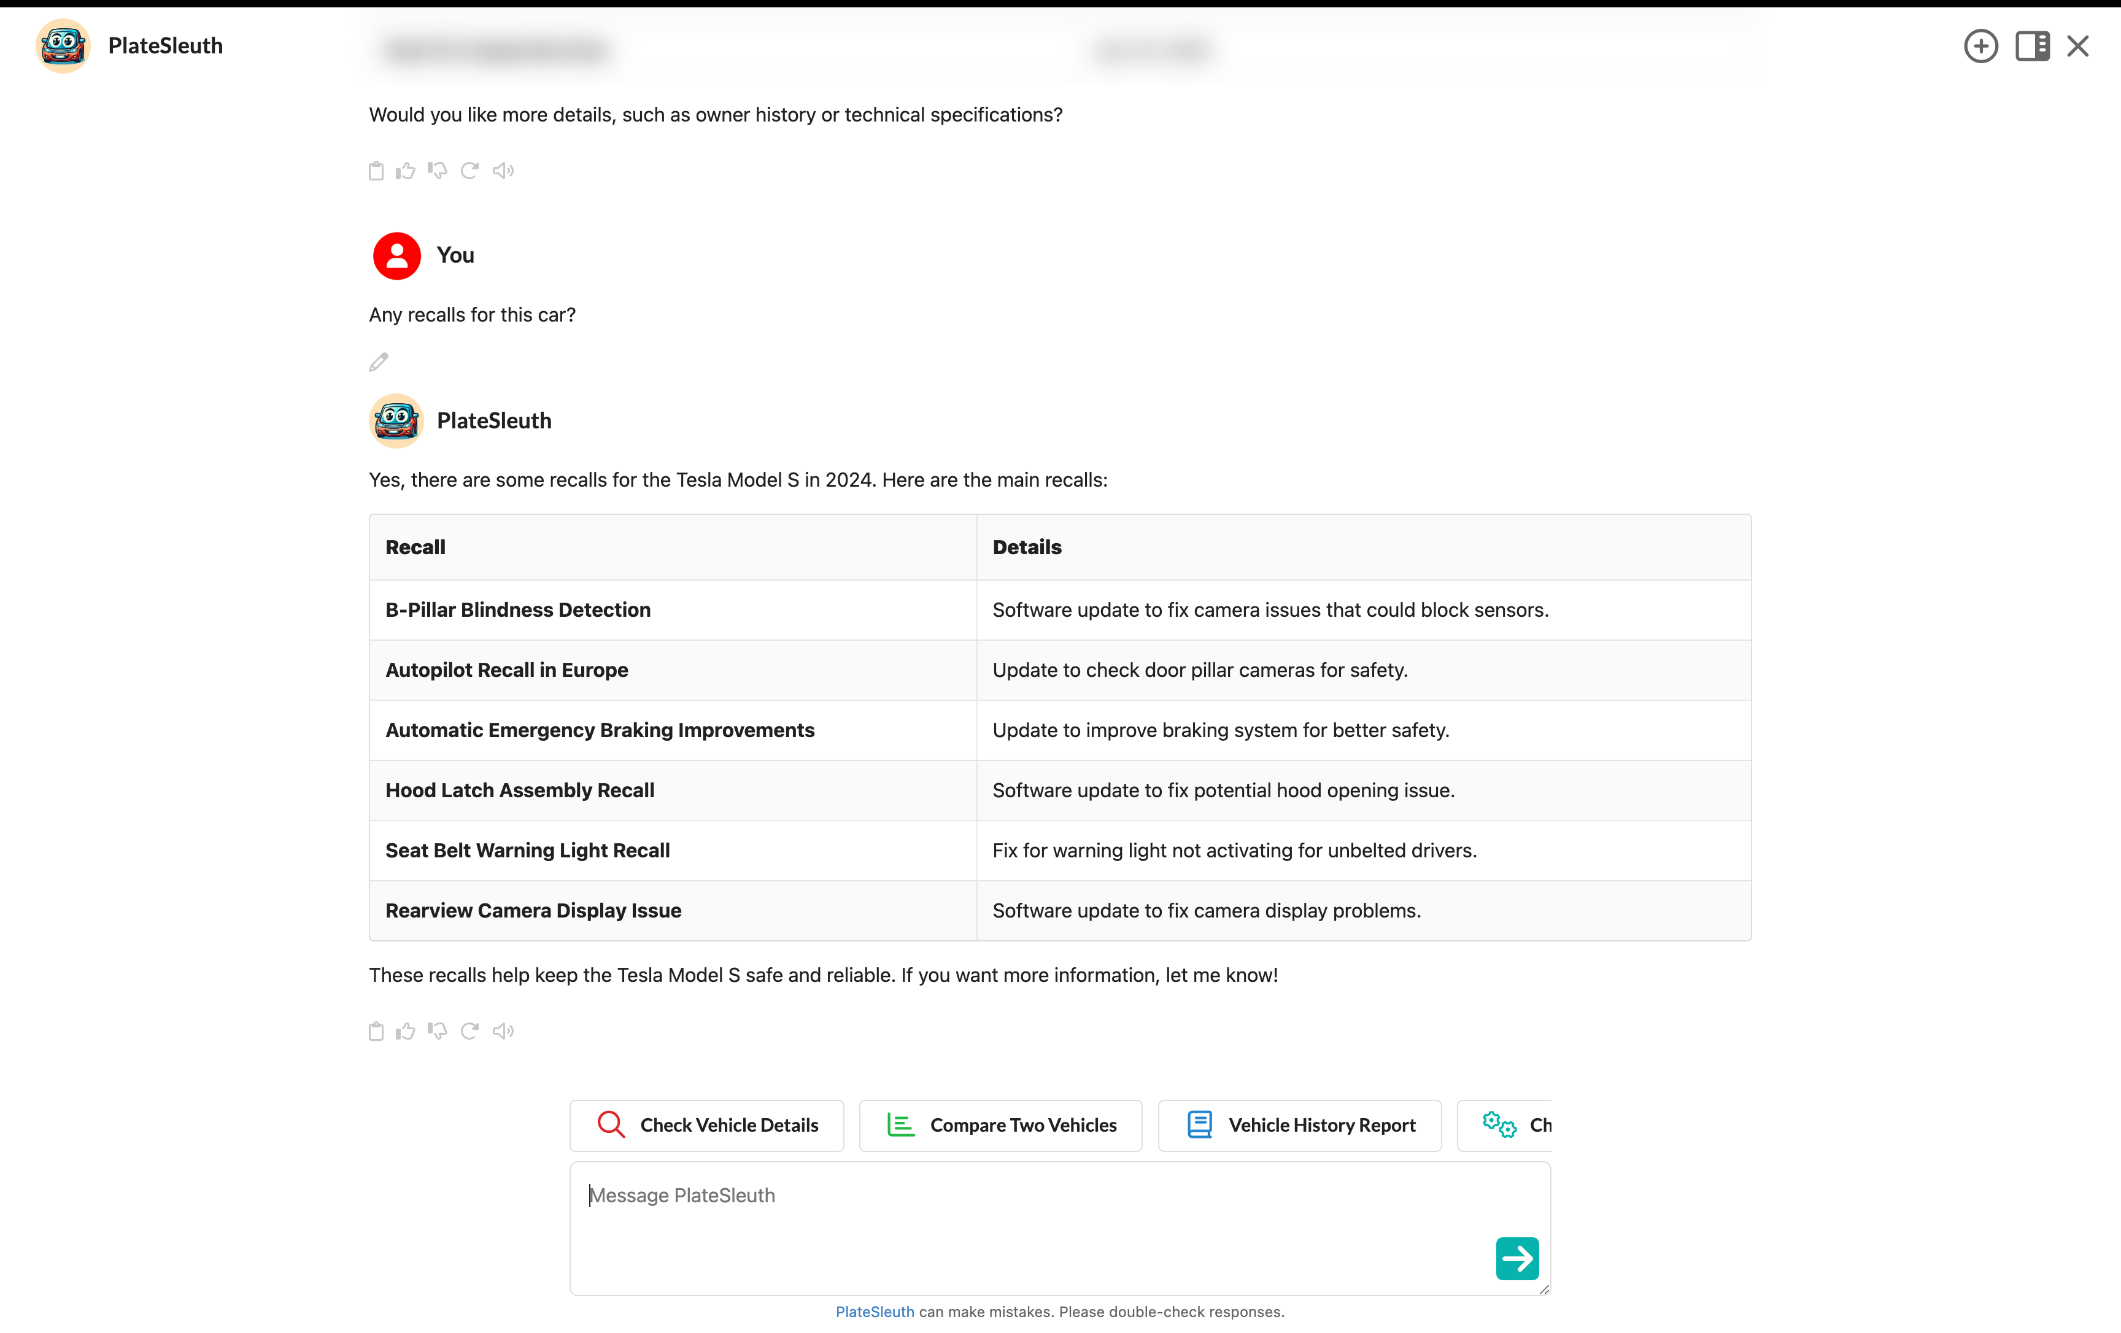Viewport: 2121px width, 1333px height.
Task: Toggle the sidebar panel icon
Action: pos(2032,46)
